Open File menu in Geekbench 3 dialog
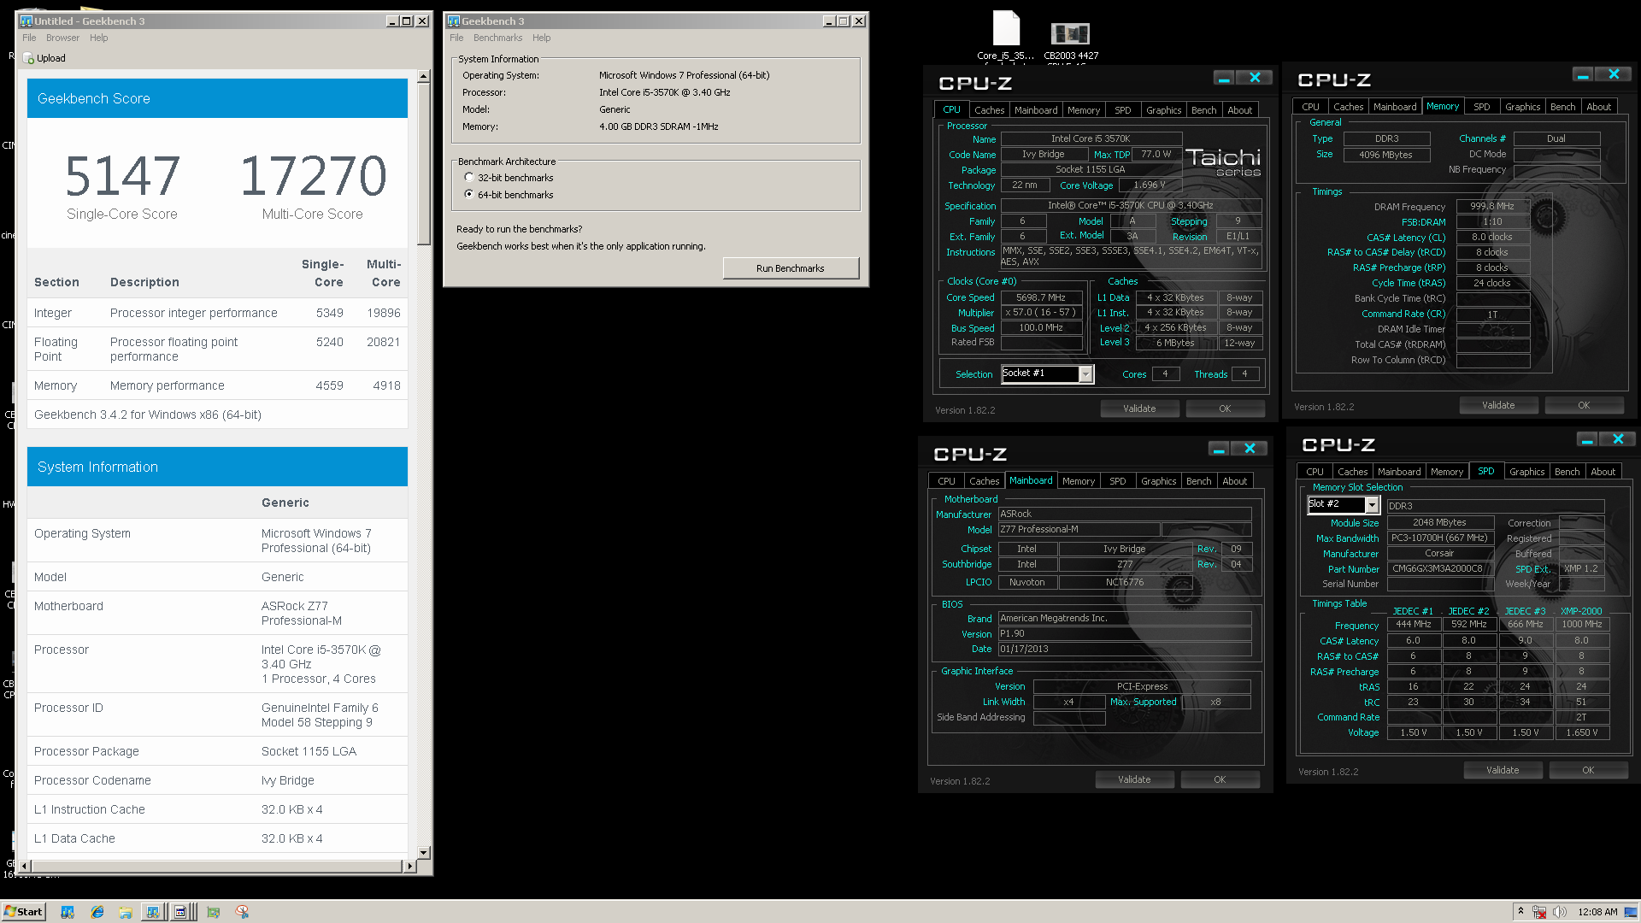This screenshot has height=923, width=1641. pos(456,38)
